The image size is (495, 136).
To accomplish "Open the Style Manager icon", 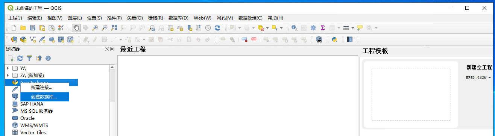I will click(x=61, y=28).
